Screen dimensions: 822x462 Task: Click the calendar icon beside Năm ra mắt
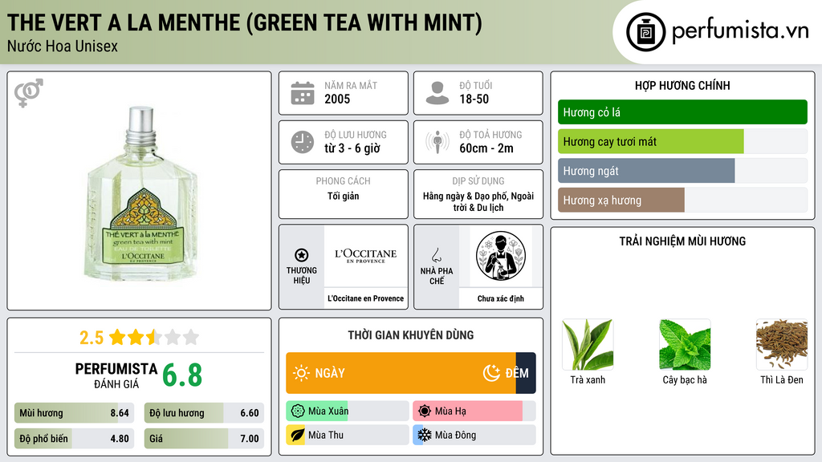point(303,93)
